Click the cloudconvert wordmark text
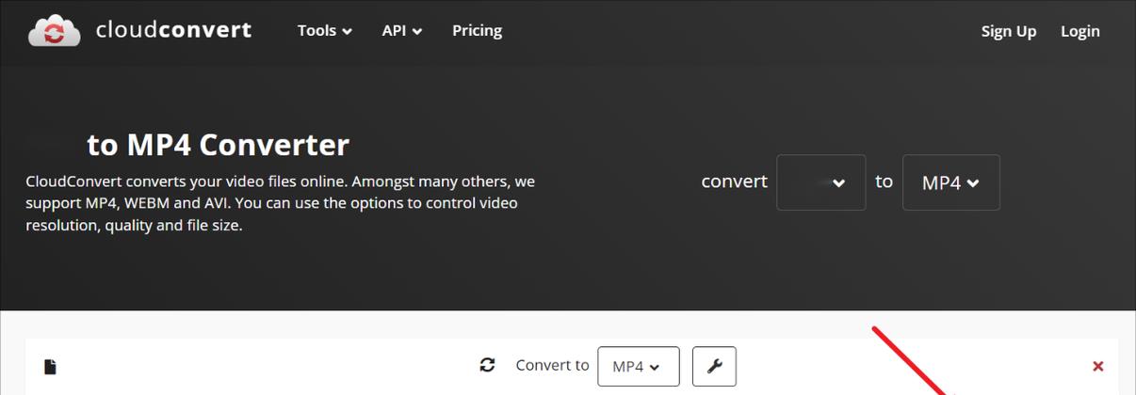The image size is (1136, 395). 173,30
